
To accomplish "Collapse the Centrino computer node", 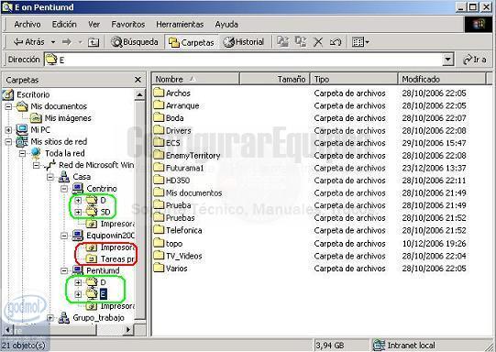I will (x=64, y=189).
